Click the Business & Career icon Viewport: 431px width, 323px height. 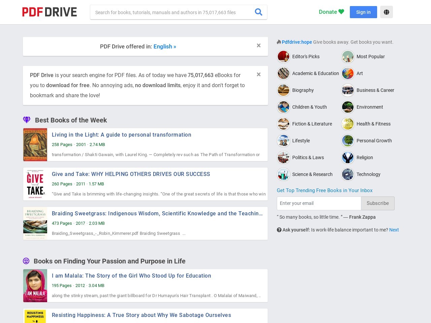[348, 90]
